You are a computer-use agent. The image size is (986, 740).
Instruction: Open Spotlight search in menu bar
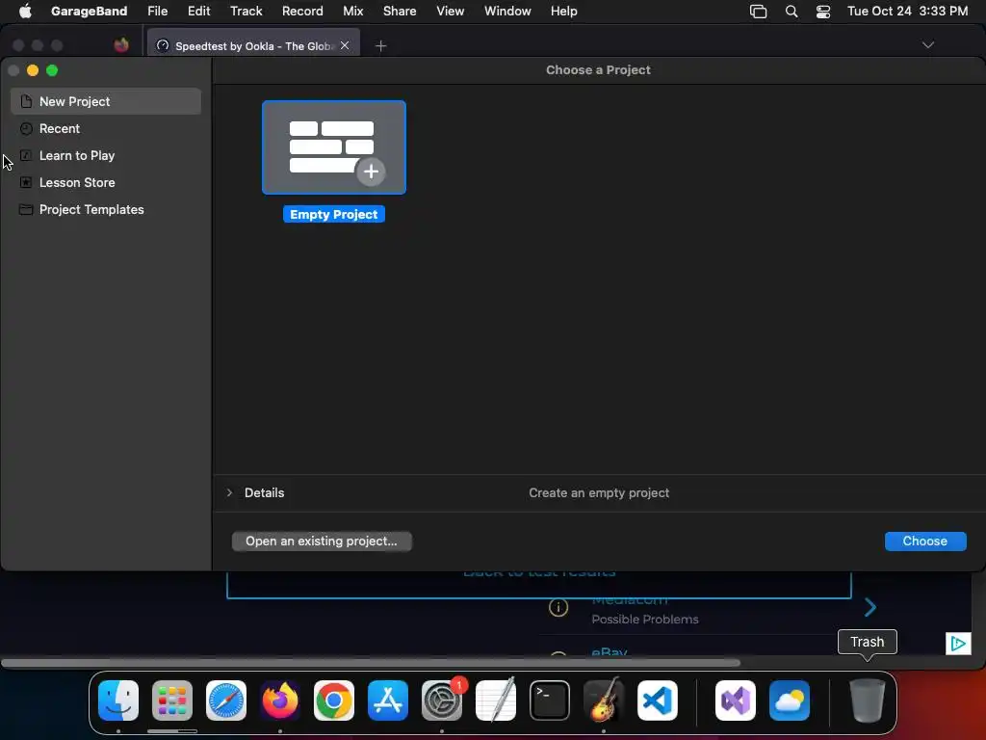pos(791,12)
